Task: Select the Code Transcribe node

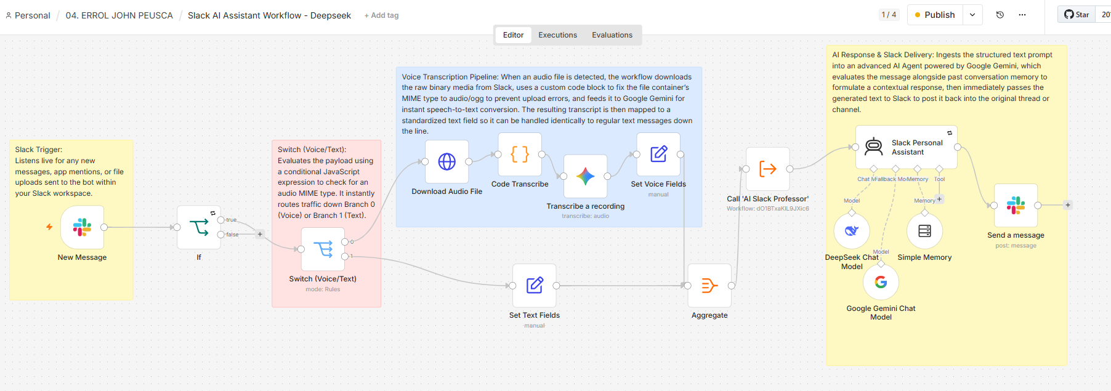Action: point(520,155)
